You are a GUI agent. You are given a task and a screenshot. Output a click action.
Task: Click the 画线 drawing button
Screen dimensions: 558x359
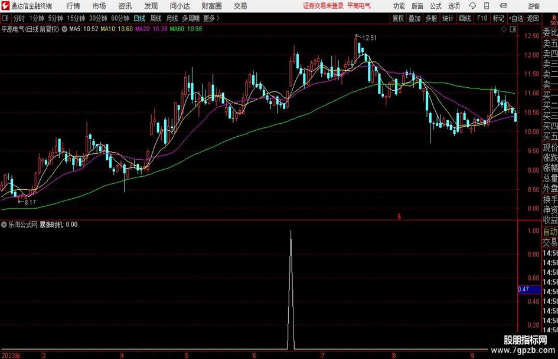[x=465, y=18]
